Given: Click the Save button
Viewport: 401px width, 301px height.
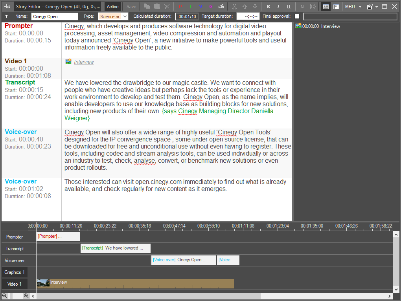Looking at the screenshot, I should coord(131,7).
